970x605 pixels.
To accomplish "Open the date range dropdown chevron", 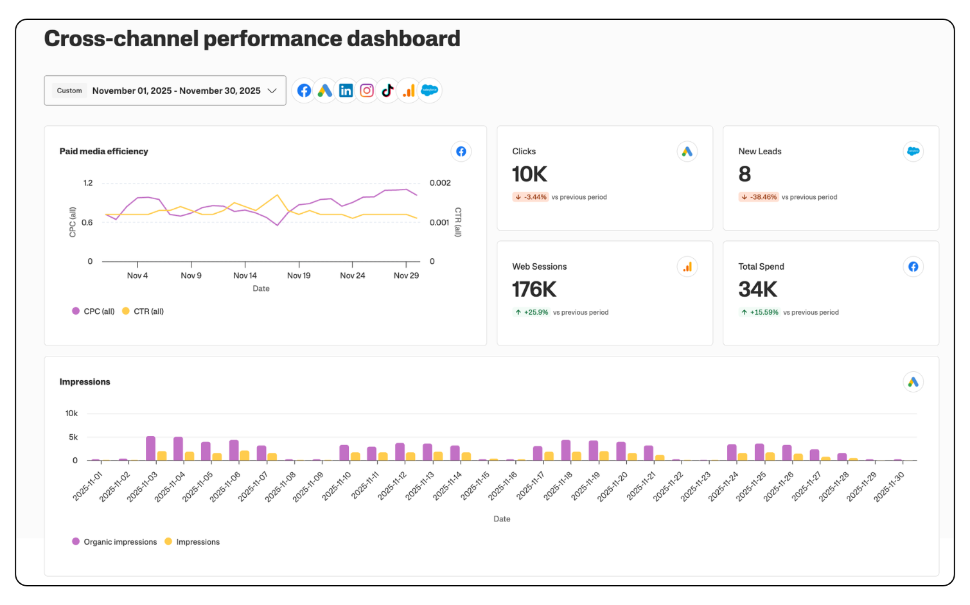I will click(x=272, y=91).
